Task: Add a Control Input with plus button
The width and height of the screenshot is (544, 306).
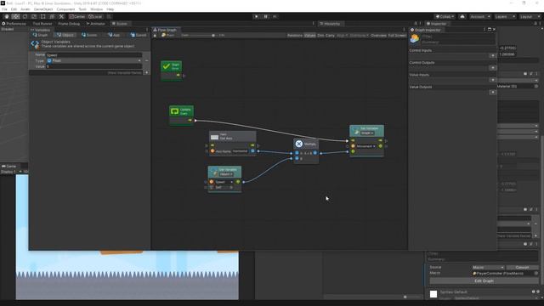Action: point(493,56)
